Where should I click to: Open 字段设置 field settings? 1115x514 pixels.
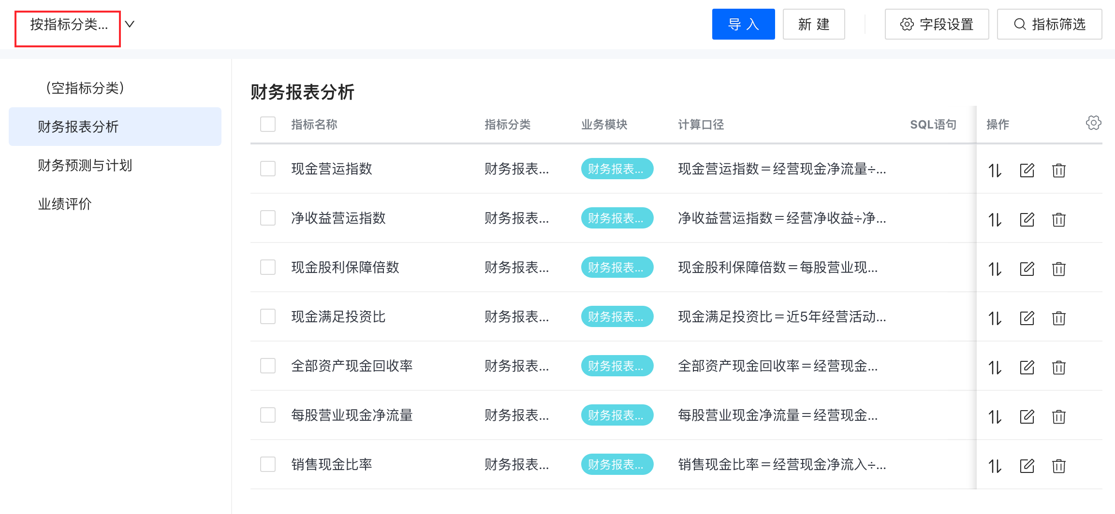[x=937, y=24]
